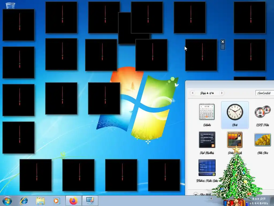Viewport: 274px width, 206px height.
Task: Click the Slide Show label text
Action: 263,153
